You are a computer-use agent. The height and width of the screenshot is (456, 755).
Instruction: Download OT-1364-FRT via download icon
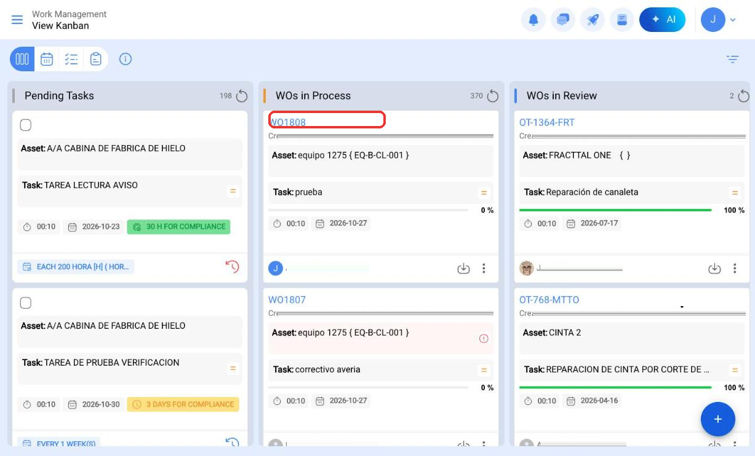click(714, 269)
